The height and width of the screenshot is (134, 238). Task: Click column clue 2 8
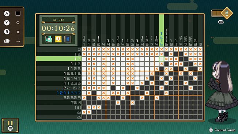pyautogui.click(x=195, y=42)
